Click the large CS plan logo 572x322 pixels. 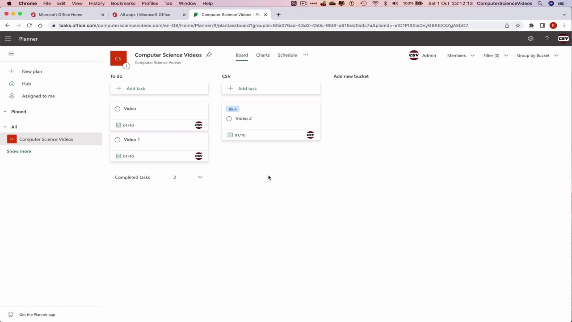118,58
